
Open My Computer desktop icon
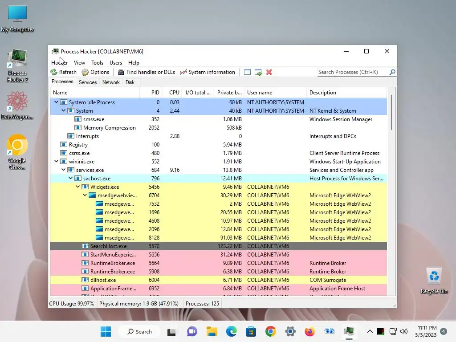click(17, 19)
